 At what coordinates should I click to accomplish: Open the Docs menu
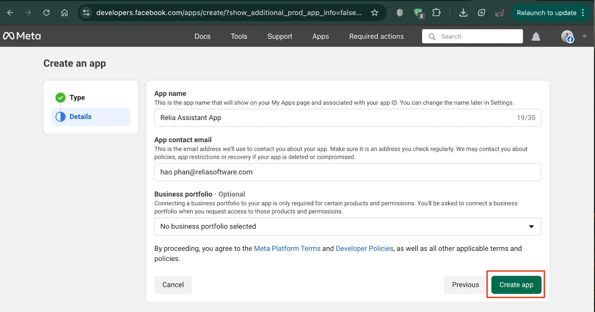click(x=202, y=36)
